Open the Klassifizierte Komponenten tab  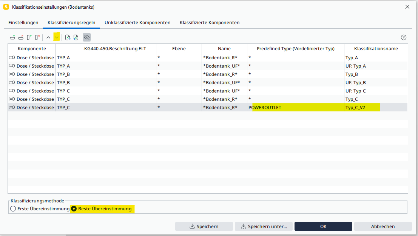[210, 23]
